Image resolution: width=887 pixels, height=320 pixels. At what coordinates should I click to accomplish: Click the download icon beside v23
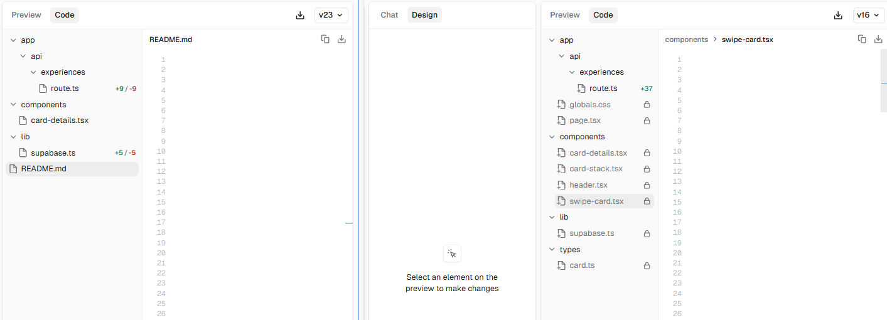pyautogui.click(x=300, y=15)
